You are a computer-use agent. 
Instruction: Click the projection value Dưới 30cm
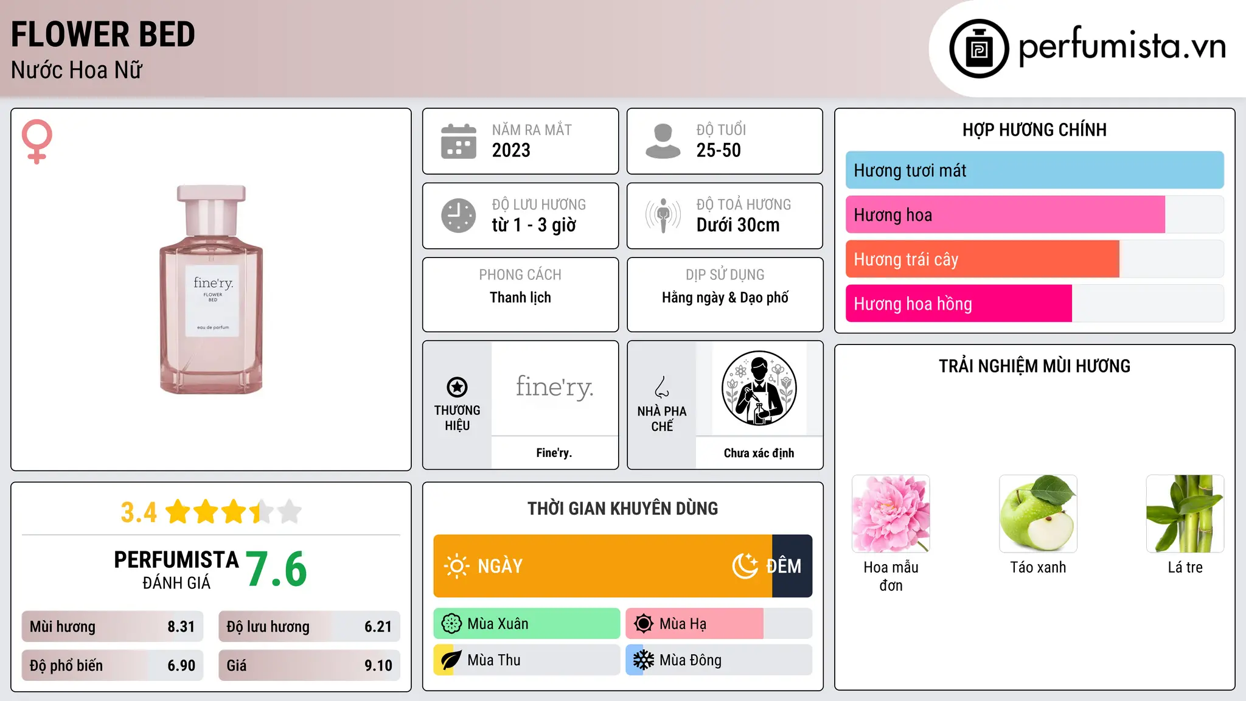click(738, 225)
